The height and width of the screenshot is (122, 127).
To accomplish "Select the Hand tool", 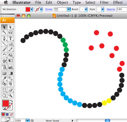I will (4, 95).
